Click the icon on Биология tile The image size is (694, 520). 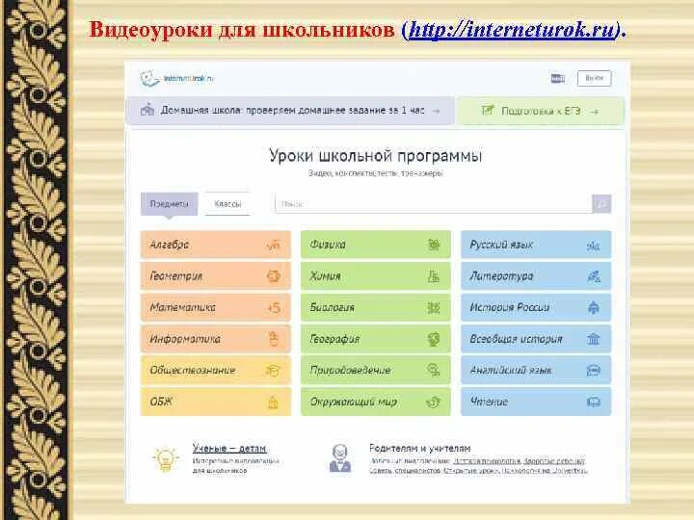click(x=434, y=308)
